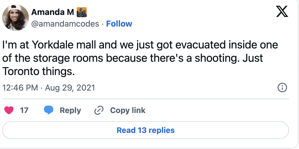The height and width of the screenshot is (149, 299).
Task: Click the "storage rooms" line of tweet text
Action: pyautogui.click(x=133, y=58)
